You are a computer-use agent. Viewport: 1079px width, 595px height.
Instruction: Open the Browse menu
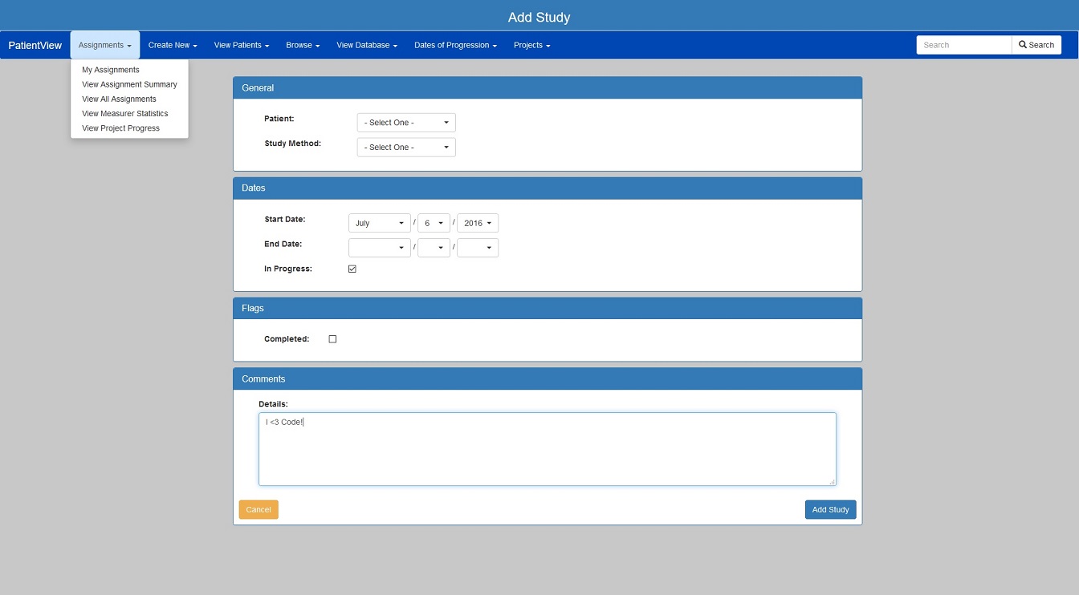coord(303,46)
